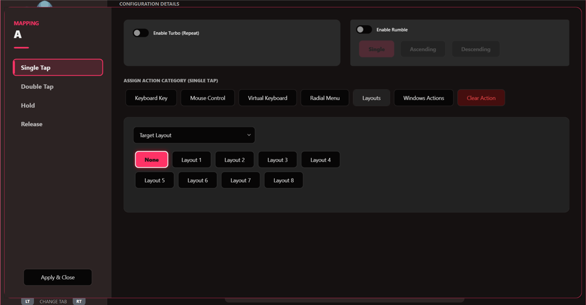Select the Ascending rumble pattern
Screen dimensions: 586x305
tap(423, 49)
